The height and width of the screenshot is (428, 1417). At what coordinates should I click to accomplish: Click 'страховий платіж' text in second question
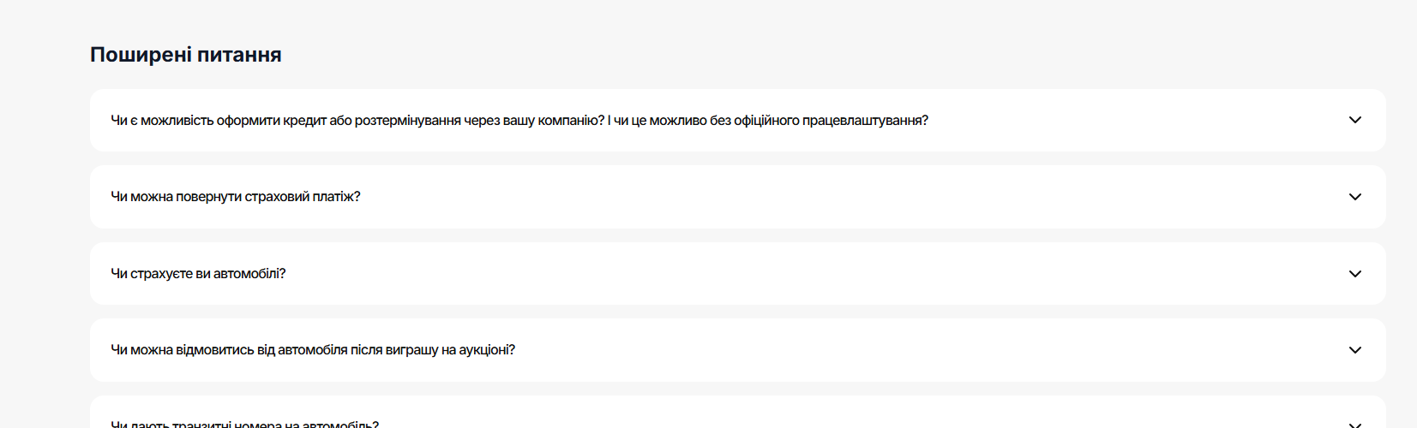299,197
